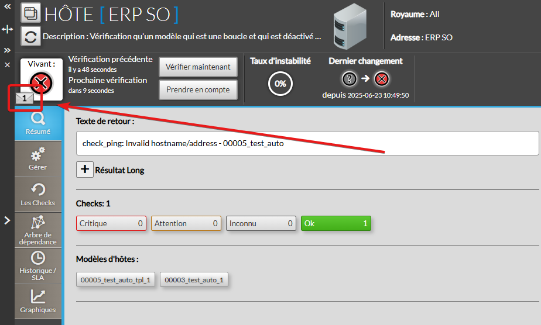Viewport: 541px width, 325px height.
Task: Filter checks by the green Ok counter
Action: (x=335, y=223)
